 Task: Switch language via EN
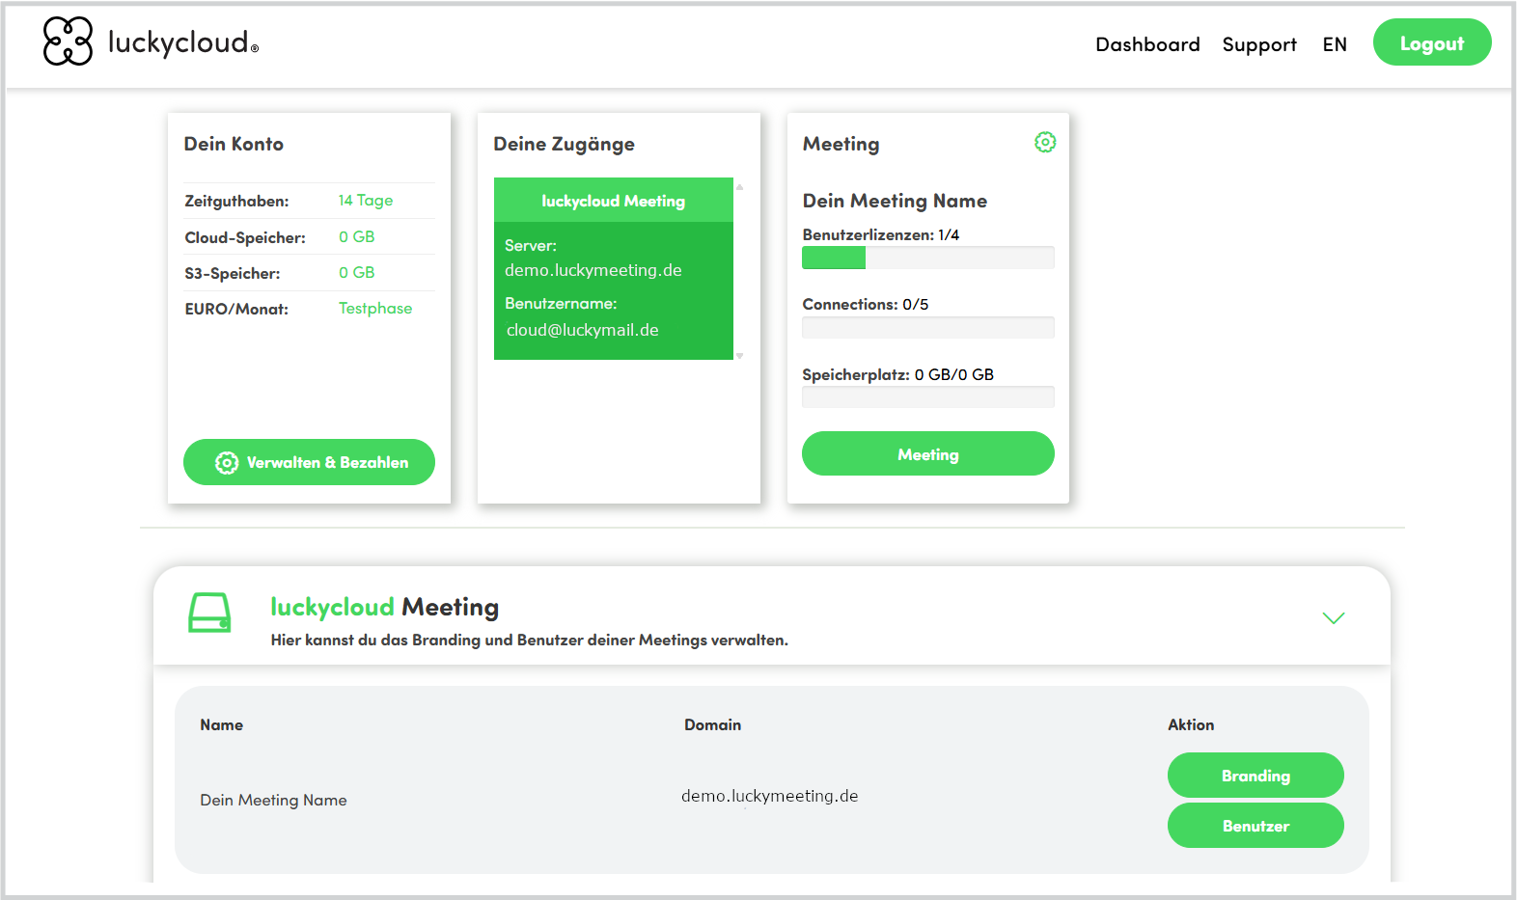1335,44
